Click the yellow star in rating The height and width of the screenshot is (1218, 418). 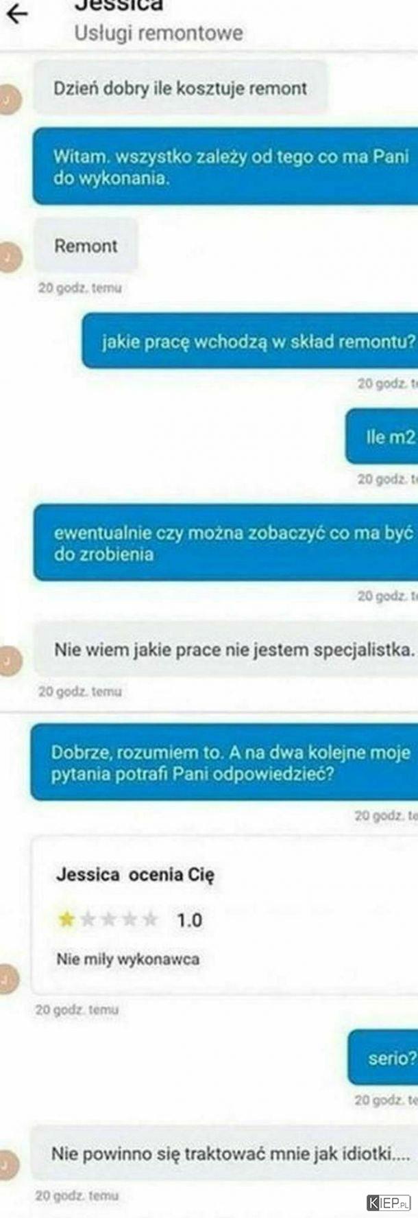(x=66, y=919)
